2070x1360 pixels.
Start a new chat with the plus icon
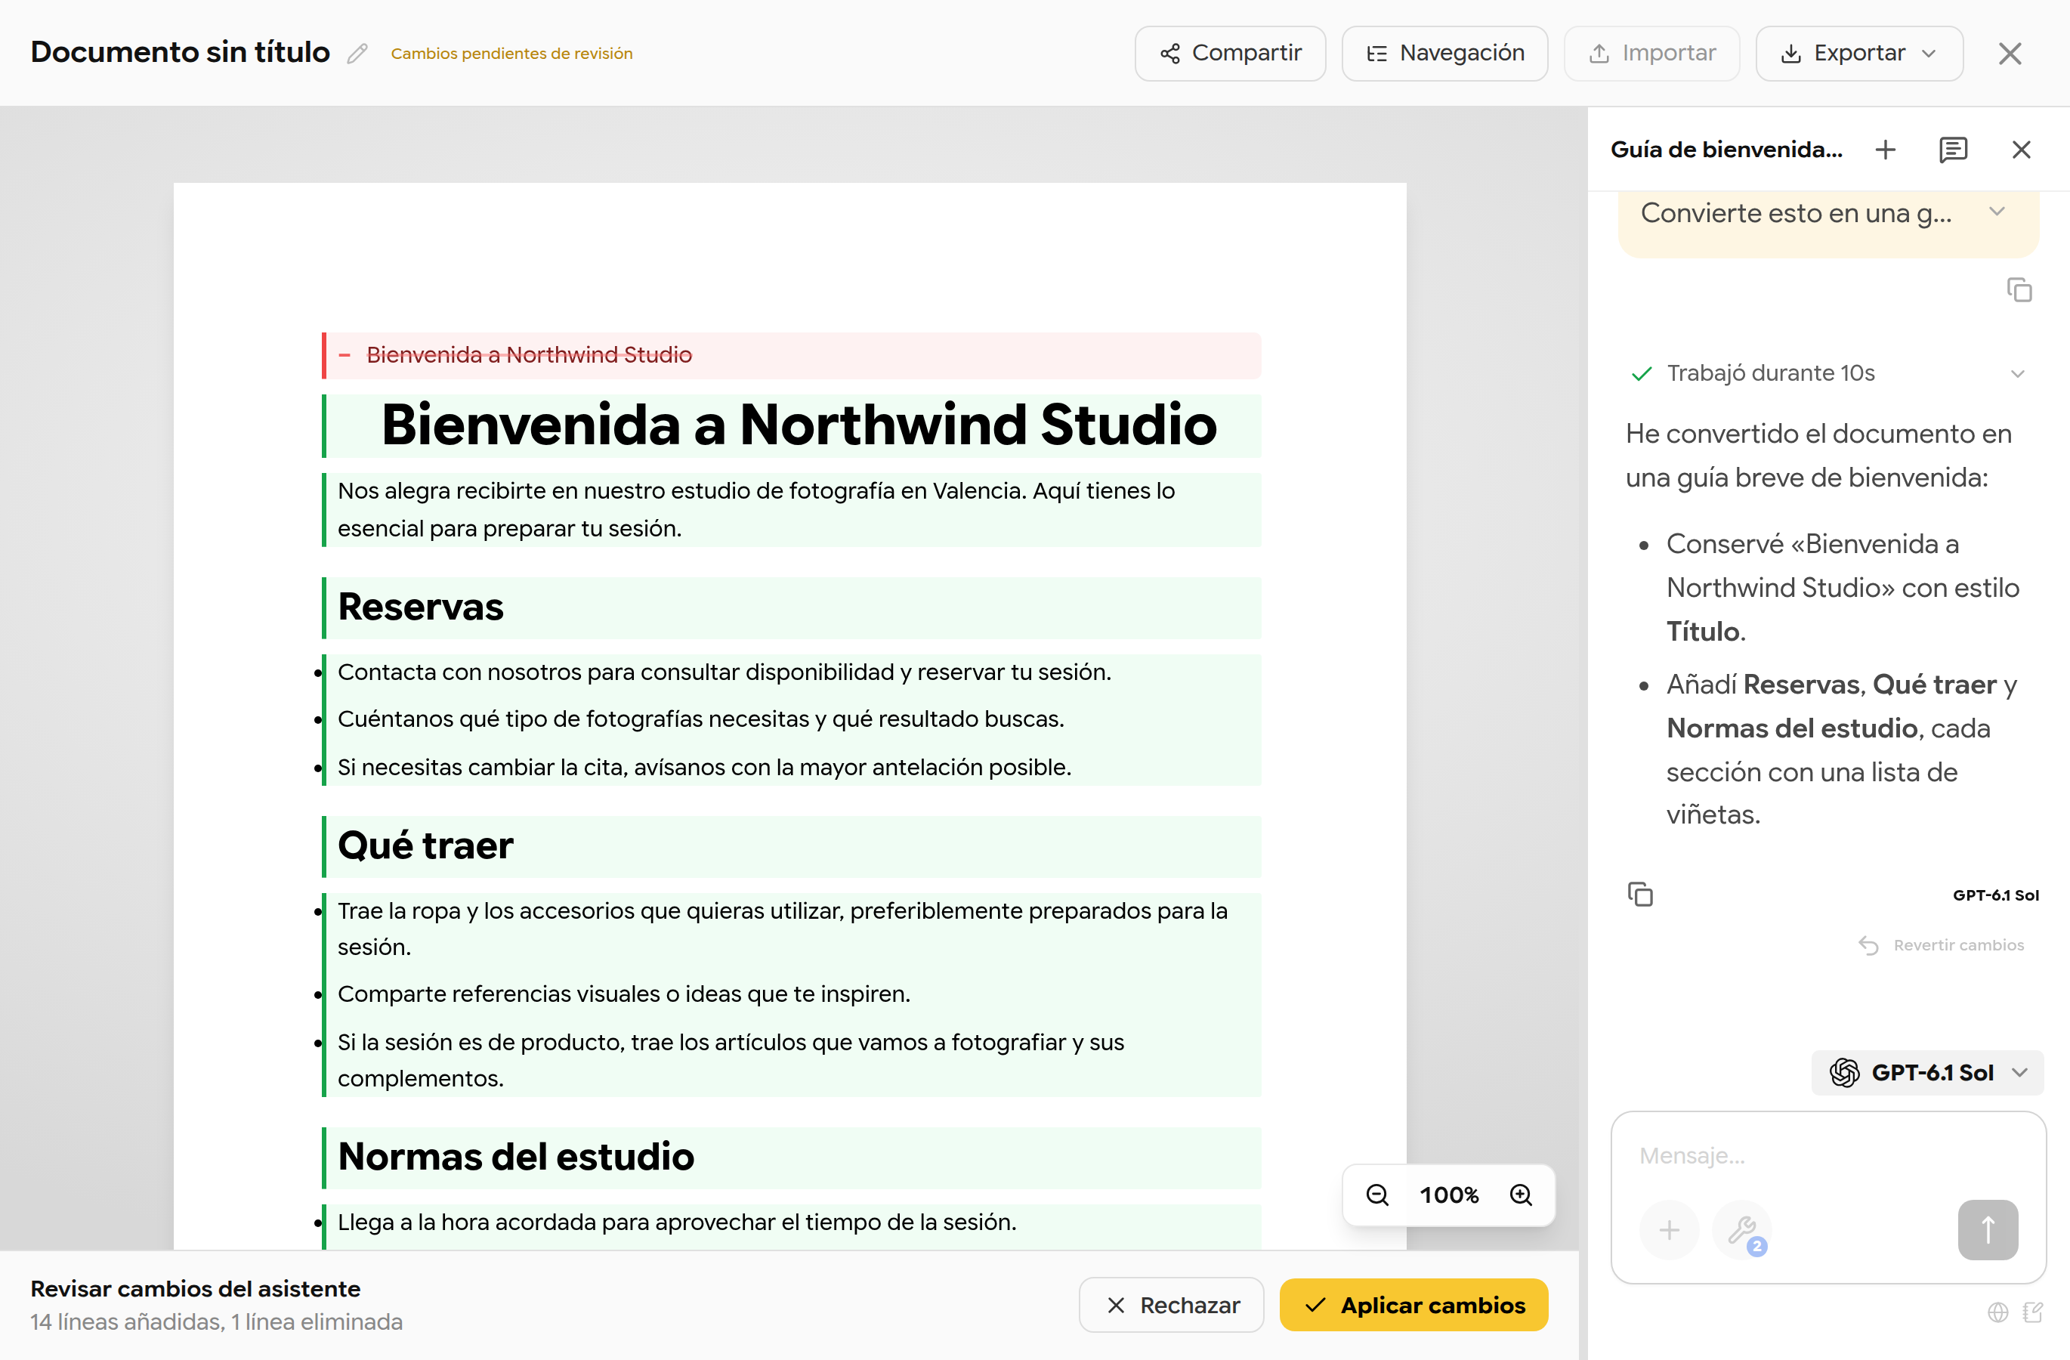(x=1885, y=150)
